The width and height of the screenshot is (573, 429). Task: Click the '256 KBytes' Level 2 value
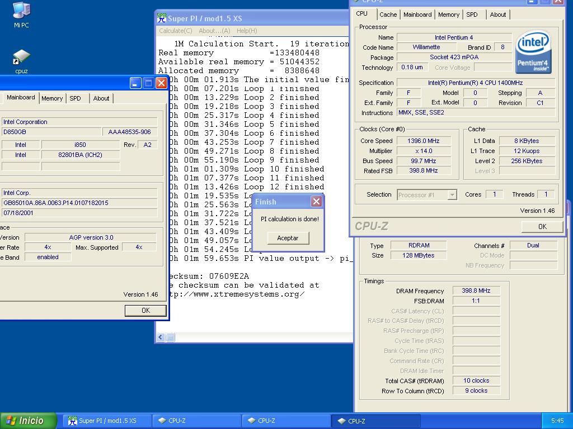(527, 161)
